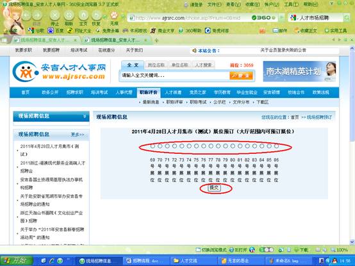
Task: Open a new tab with the plus icon
Action: [156, 40]
